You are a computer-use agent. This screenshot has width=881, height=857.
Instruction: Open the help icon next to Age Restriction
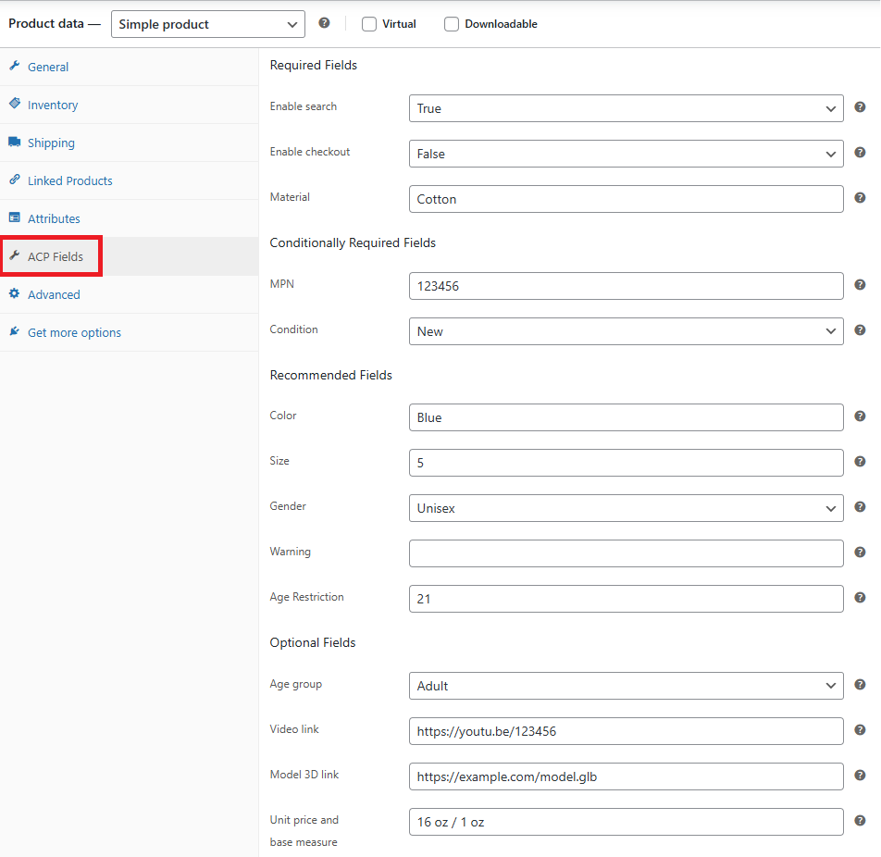point(860,597)
